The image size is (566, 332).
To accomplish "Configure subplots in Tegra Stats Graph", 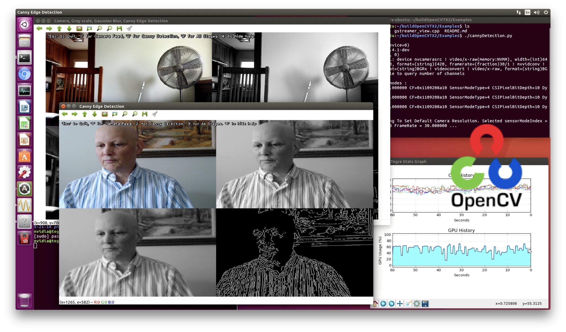I will click(x=417, y=304).
